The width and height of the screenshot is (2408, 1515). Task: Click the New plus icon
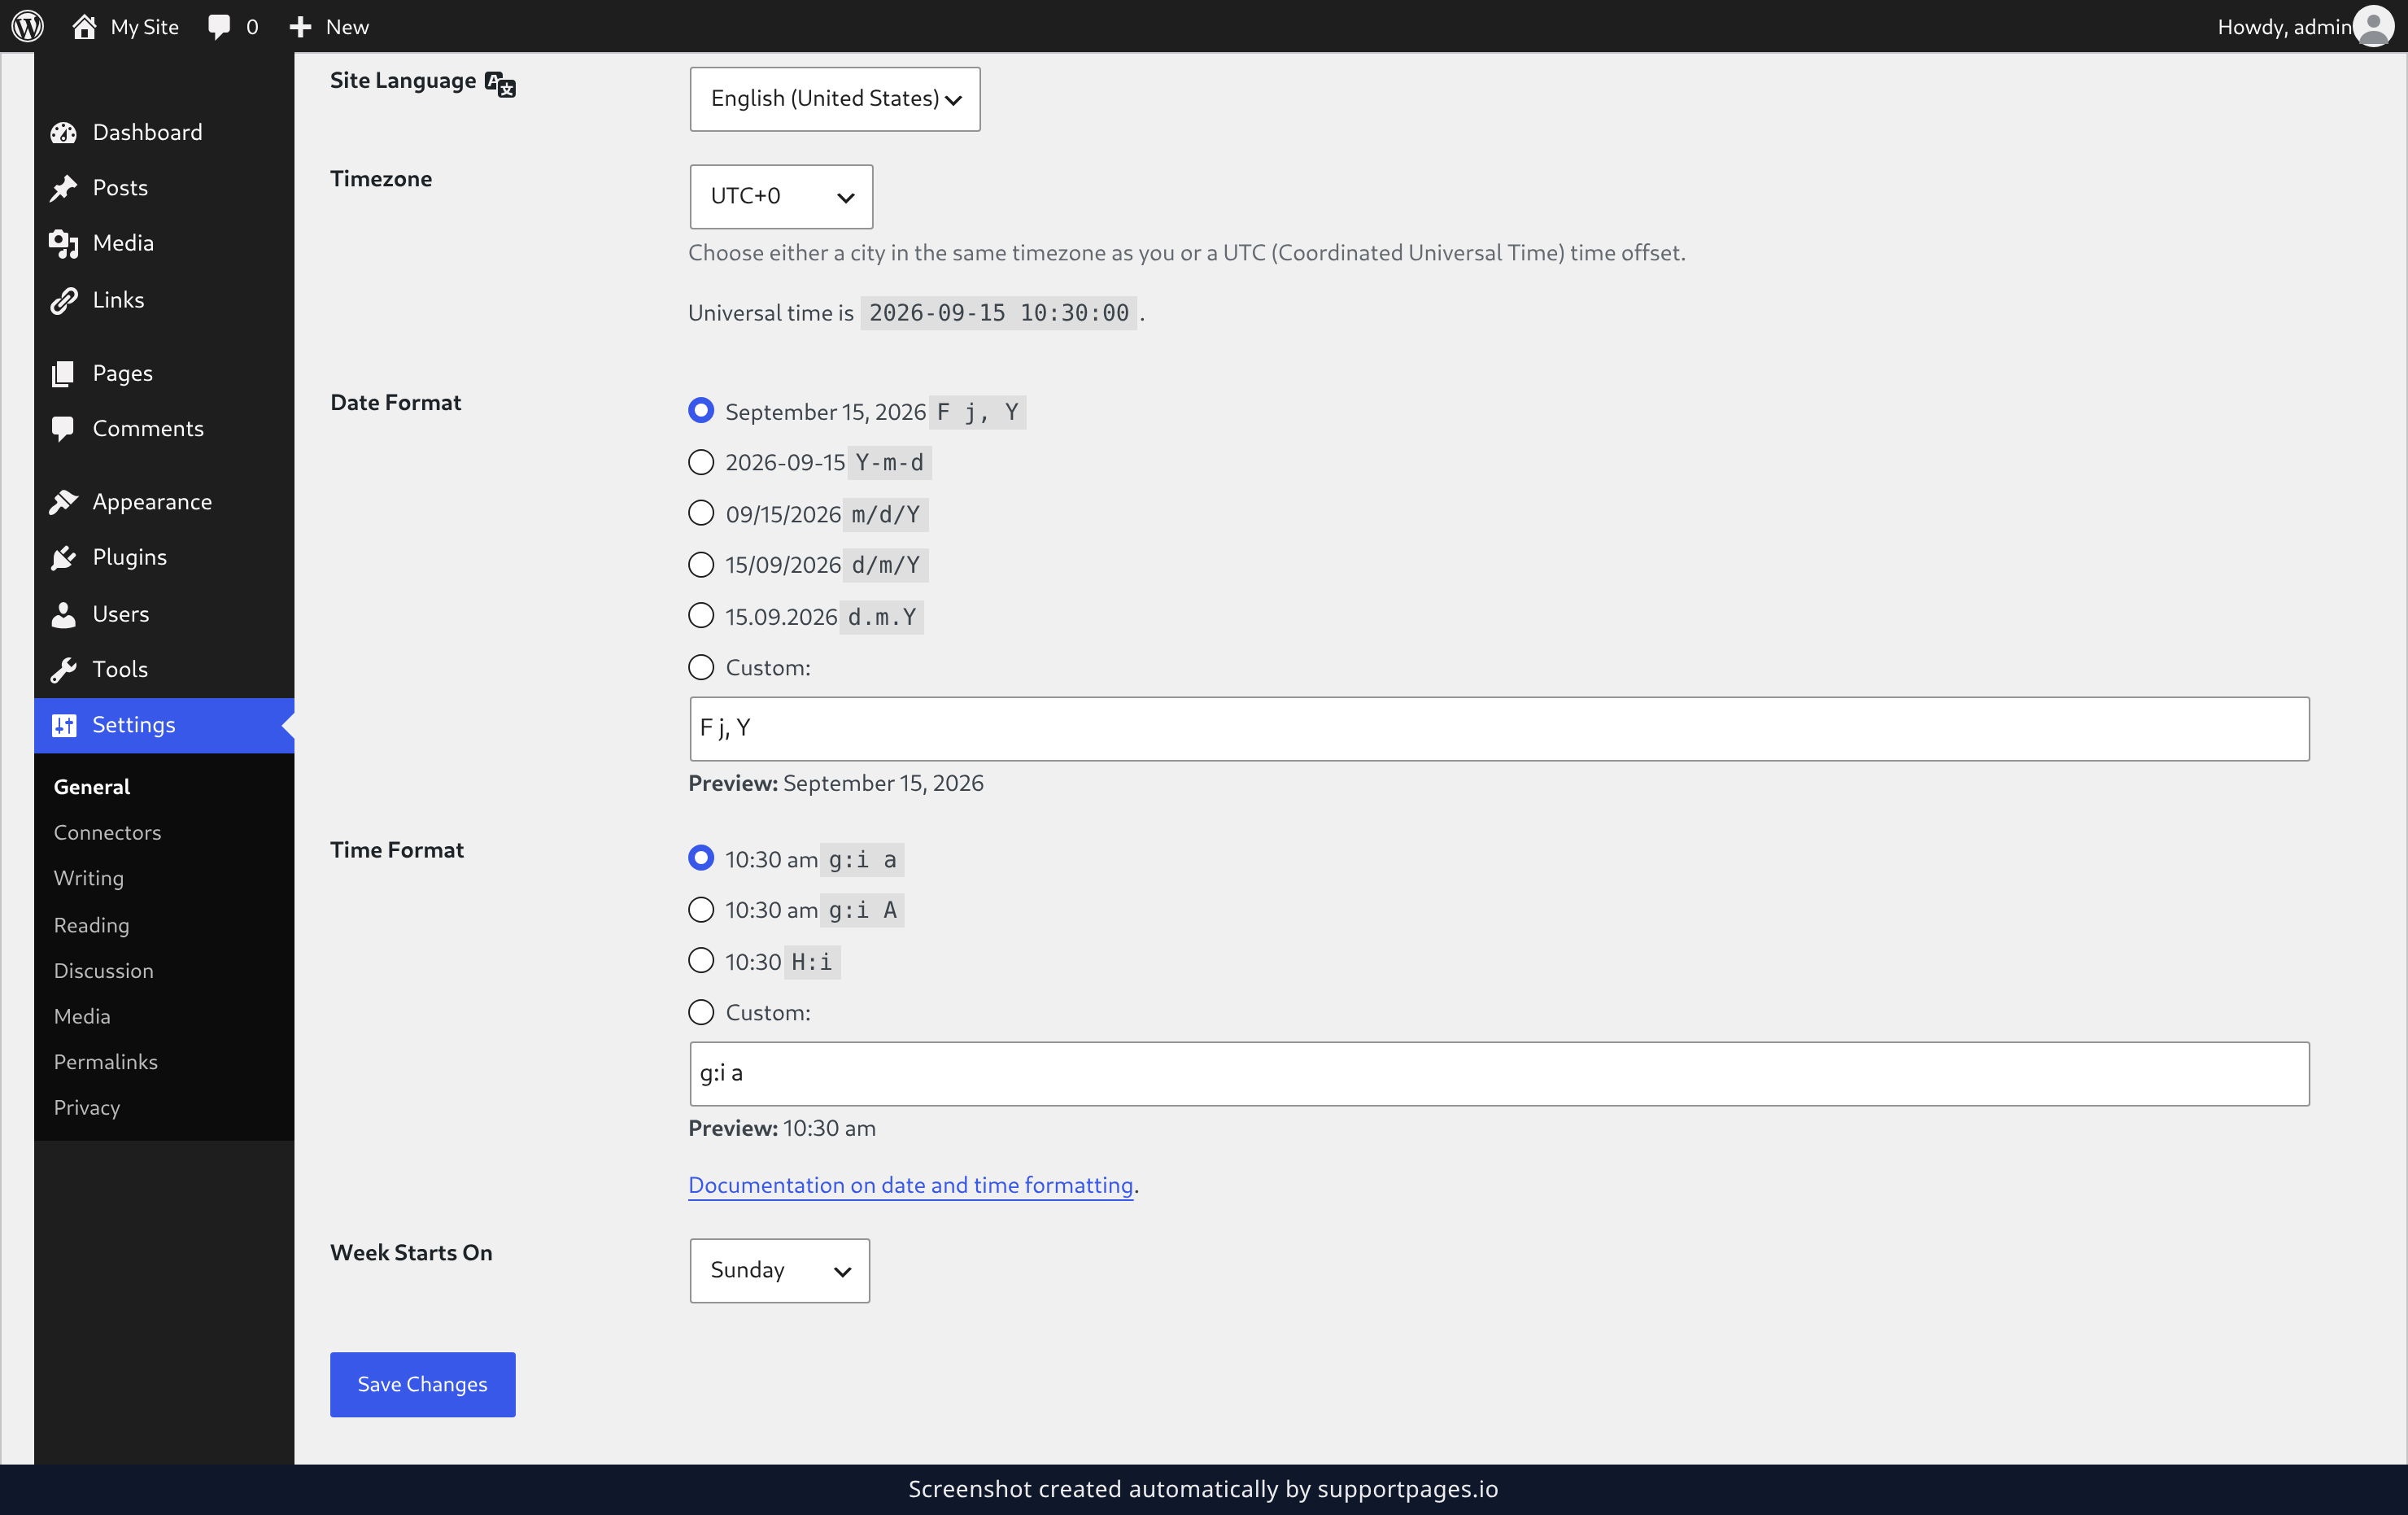(300, 27)
